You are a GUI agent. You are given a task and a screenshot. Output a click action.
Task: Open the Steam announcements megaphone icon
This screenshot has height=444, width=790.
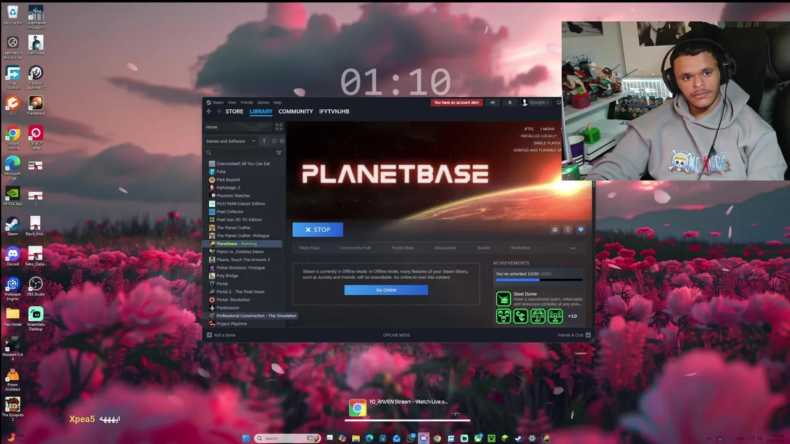pos(493,102)
